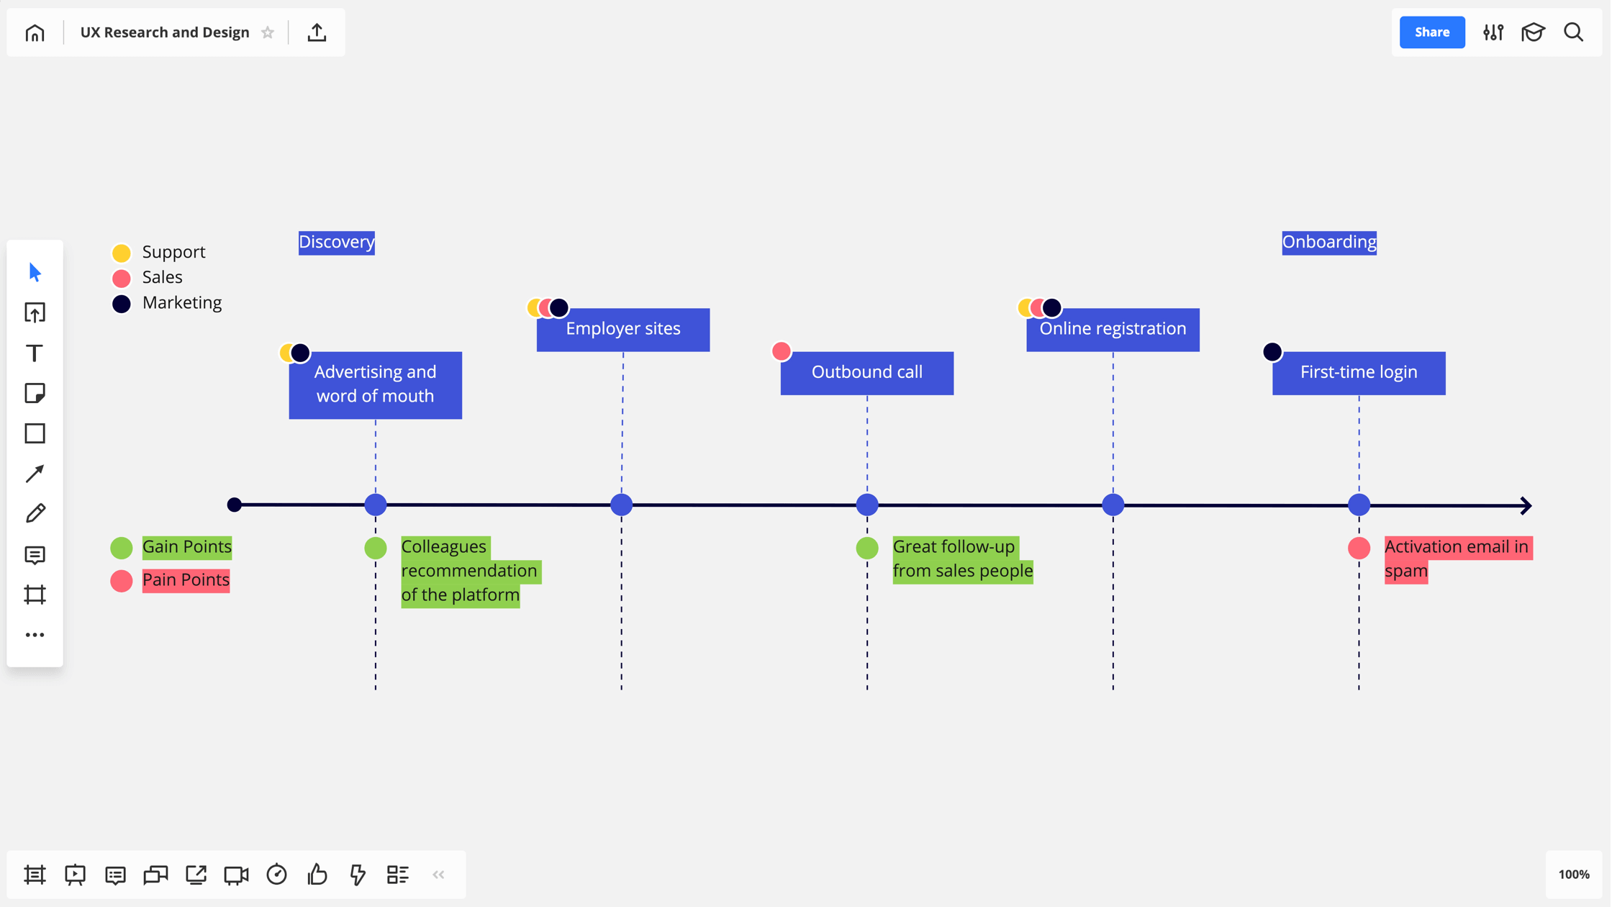Select the rectangle shape tool
Image resolution: width=1612 pixels, height=907 pixels.
tap(35, 433)
